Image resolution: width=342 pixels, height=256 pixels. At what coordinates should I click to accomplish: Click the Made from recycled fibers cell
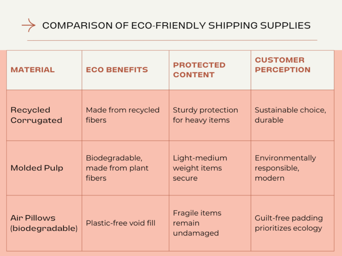click(123, 115)
